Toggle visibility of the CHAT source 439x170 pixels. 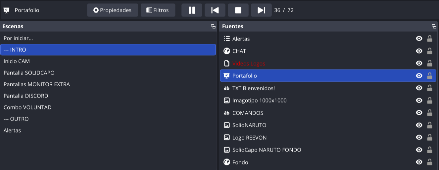point(419,51)
